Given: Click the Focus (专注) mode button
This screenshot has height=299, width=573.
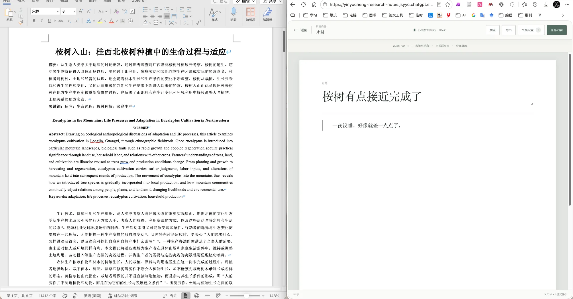Looking at the screenshot, I should [170, 296].
